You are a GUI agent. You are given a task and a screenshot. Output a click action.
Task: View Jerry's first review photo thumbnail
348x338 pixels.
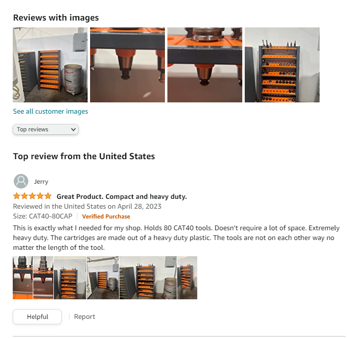[x=23, y=278]
